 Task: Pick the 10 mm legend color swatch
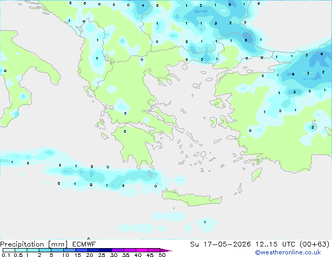69,250
